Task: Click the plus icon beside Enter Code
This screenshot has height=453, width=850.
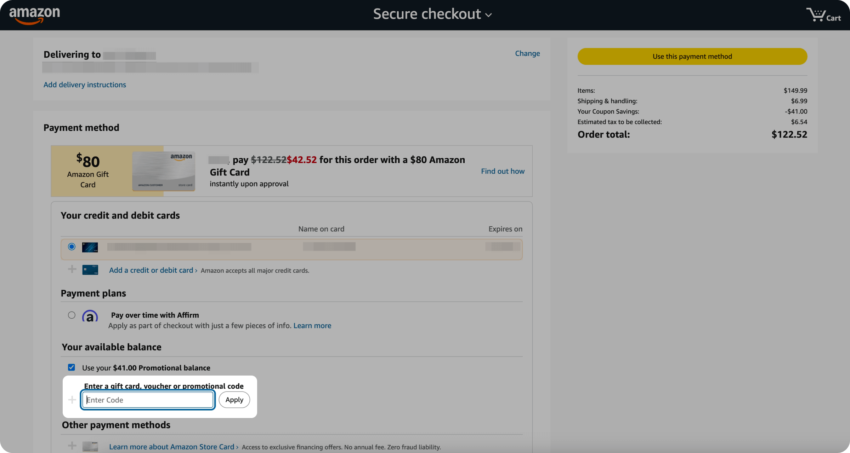Action: pos(72,400)
